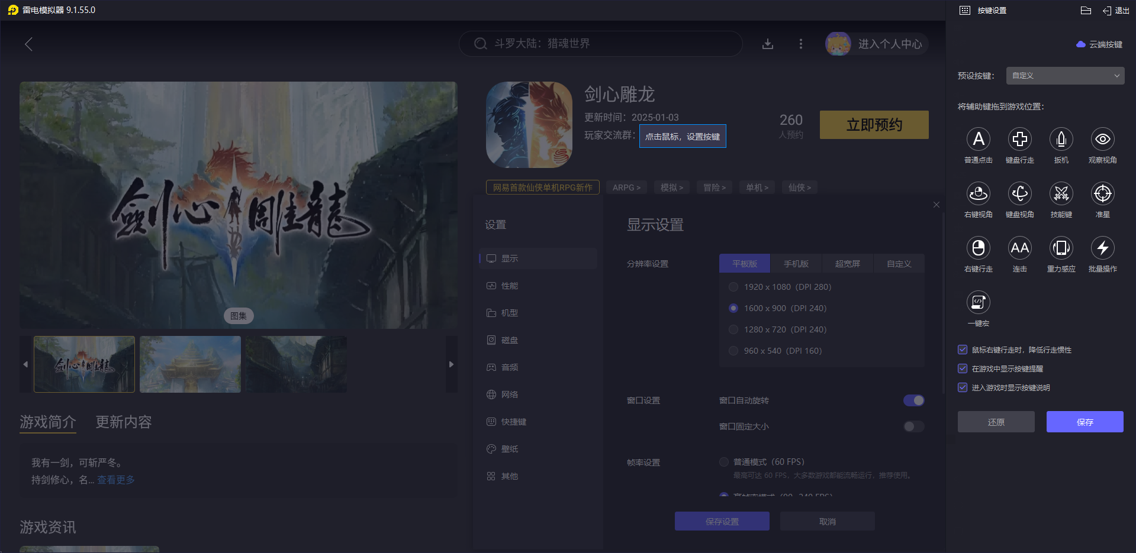Open the ARPG > tag
The width and height of the screenshot is (1136, 553).
click(626, 187)
